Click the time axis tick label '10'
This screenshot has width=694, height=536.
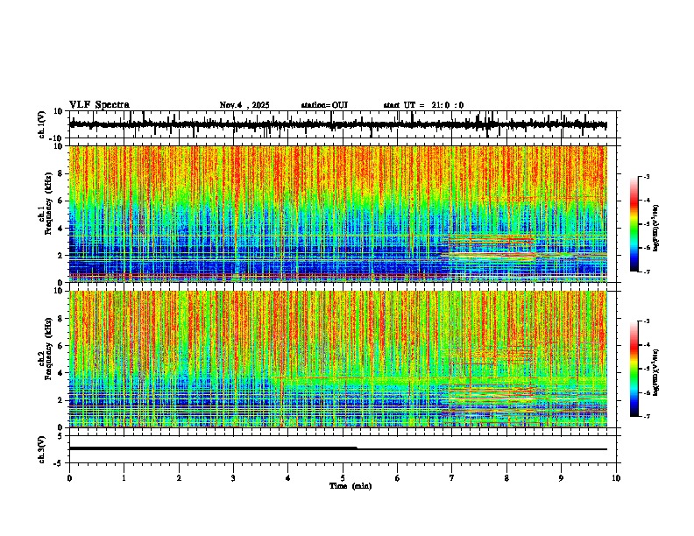(616, 478)
